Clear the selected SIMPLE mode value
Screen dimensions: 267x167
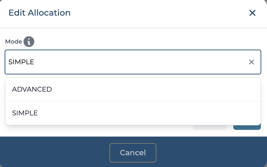coord(252,62)
